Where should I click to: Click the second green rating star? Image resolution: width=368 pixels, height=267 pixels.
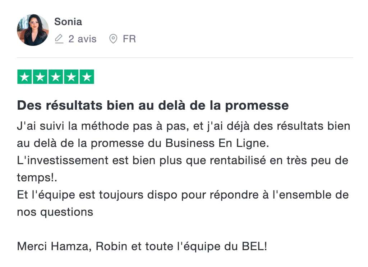(40, 77)
